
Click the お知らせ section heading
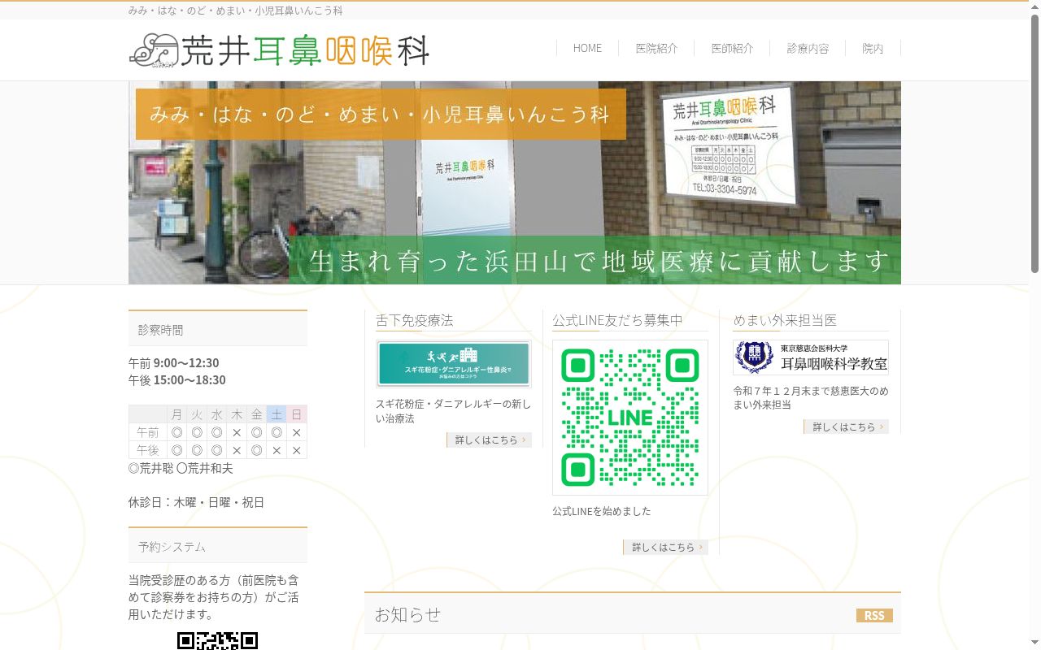[407, 614]
